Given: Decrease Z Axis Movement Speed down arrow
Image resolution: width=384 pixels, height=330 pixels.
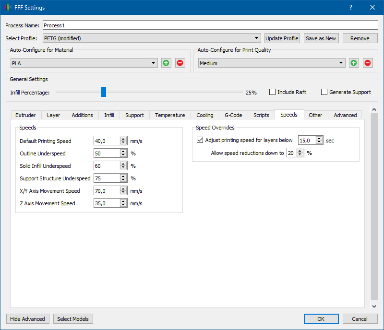Looking at the screenshot, I should point(123,205).
